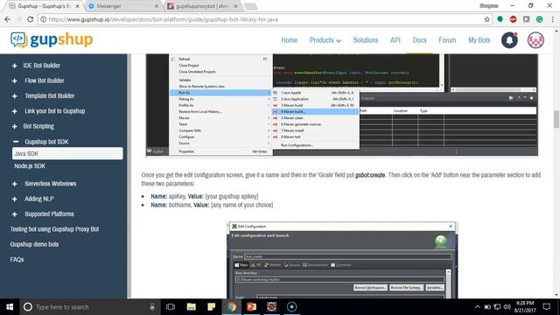Screen dimensions: 560x315
Task: Click the Eclipse Run As menu screenshot
Action: pyautogui.click(x=342, y=105)
